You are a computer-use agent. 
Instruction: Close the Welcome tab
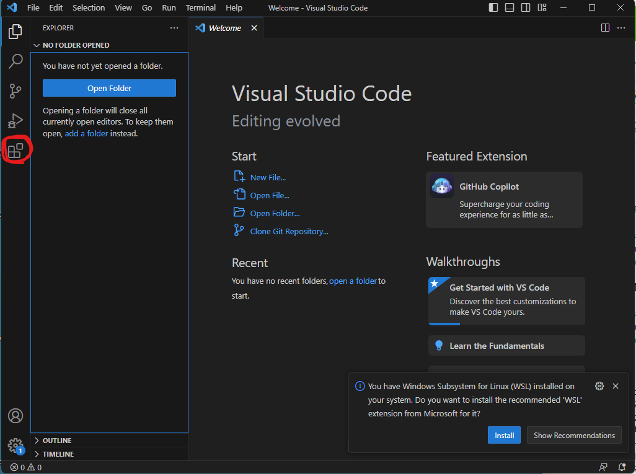click(254, 27)
